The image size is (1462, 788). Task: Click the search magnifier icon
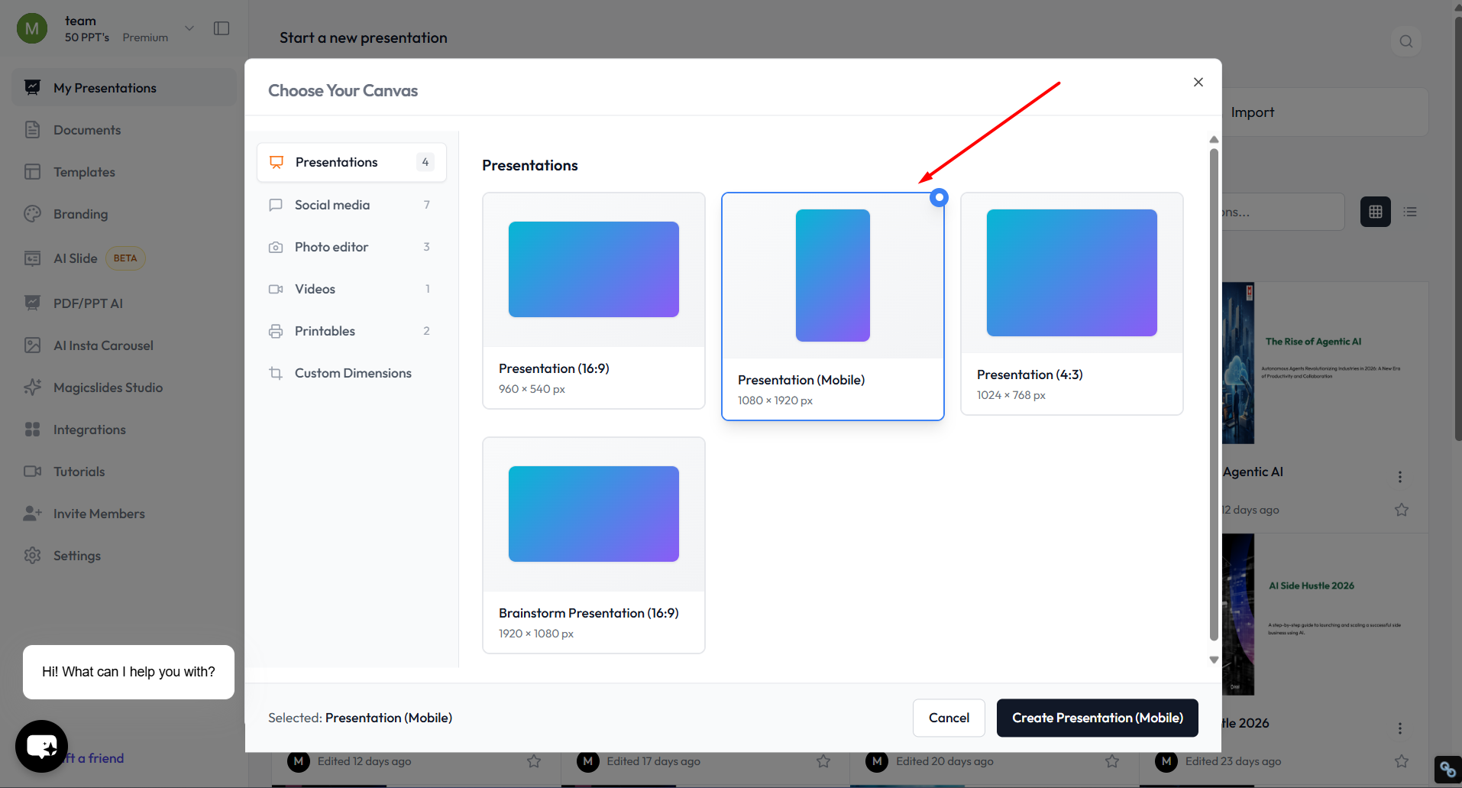point(1405,41)
